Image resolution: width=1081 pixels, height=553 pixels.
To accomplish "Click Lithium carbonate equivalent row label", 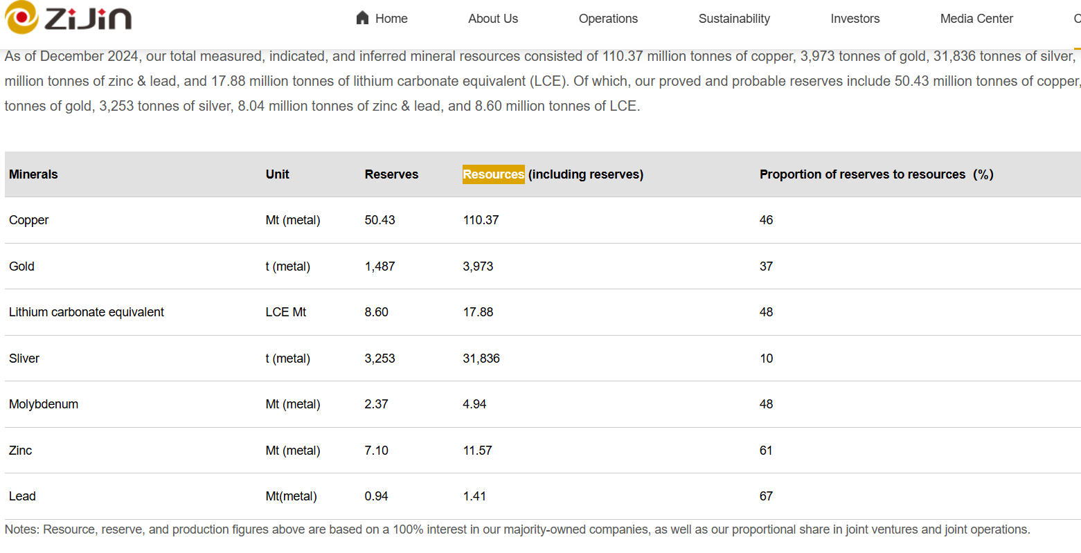I will click(x=87, y=312).
